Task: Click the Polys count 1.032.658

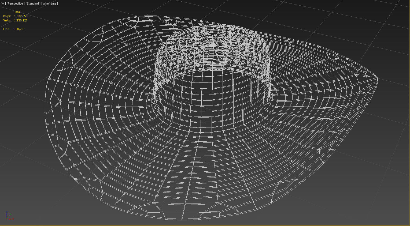Action: pos(21,16)
